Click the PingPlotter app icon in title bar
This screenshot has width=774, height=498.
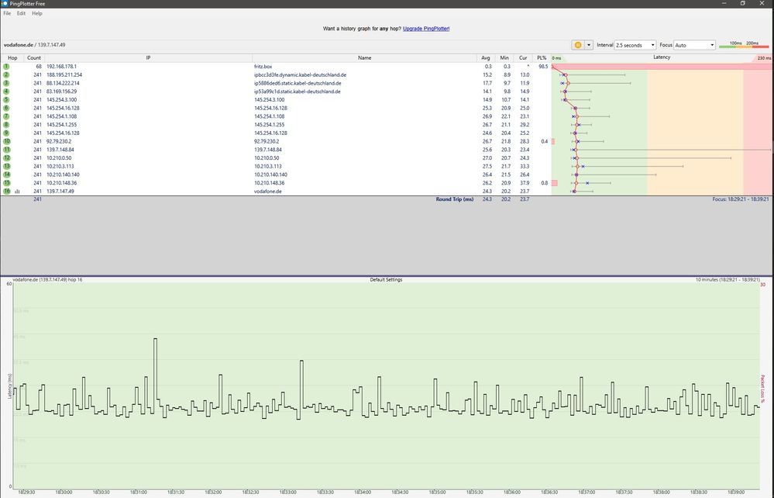click(5, 3)
